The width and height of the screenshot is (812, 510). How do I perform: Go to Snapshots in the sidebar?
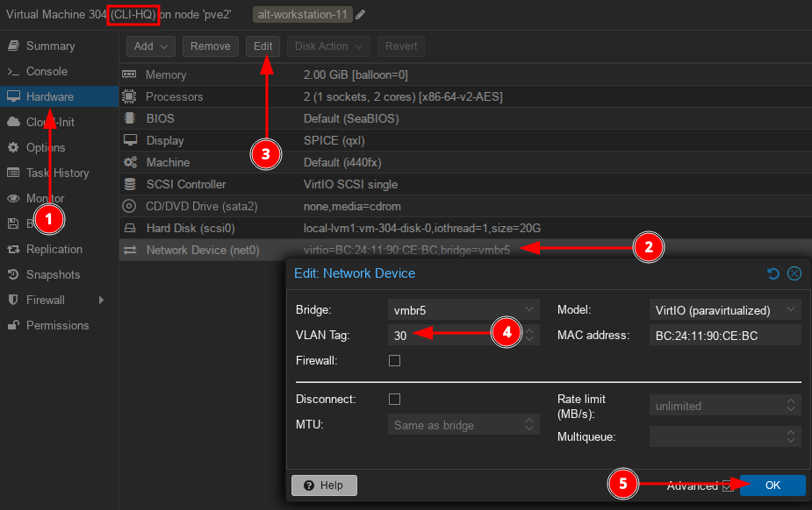click(x=53, y=274)
